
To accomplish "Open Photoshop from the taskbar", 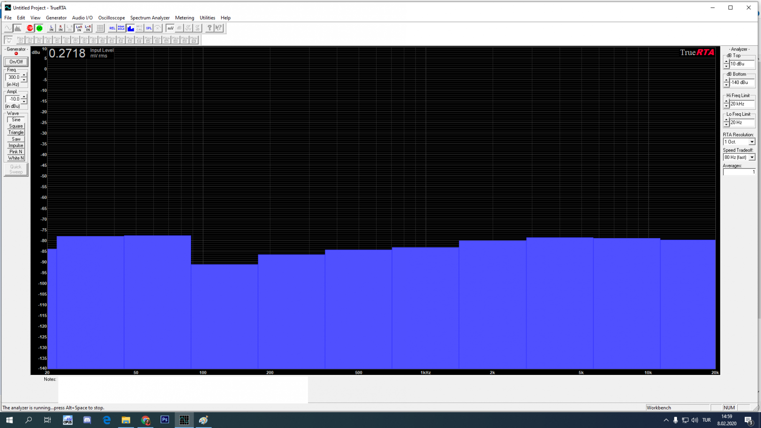I will coord(165,420).
